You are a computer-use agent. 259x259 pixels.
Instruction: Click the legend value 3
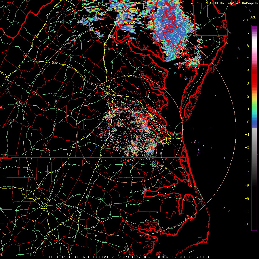248,83
